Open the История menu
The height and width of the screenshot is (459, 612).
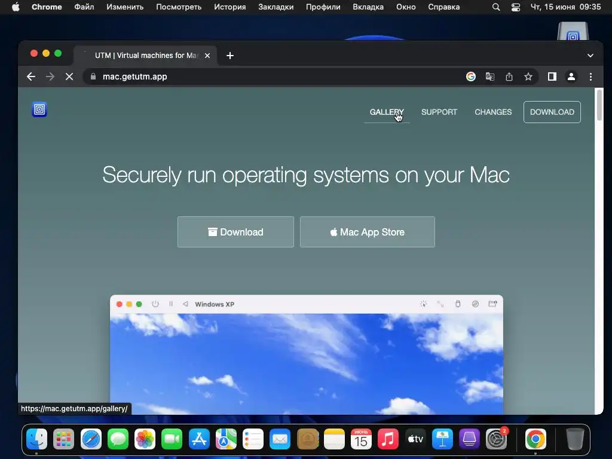click(x=230, y=7)
